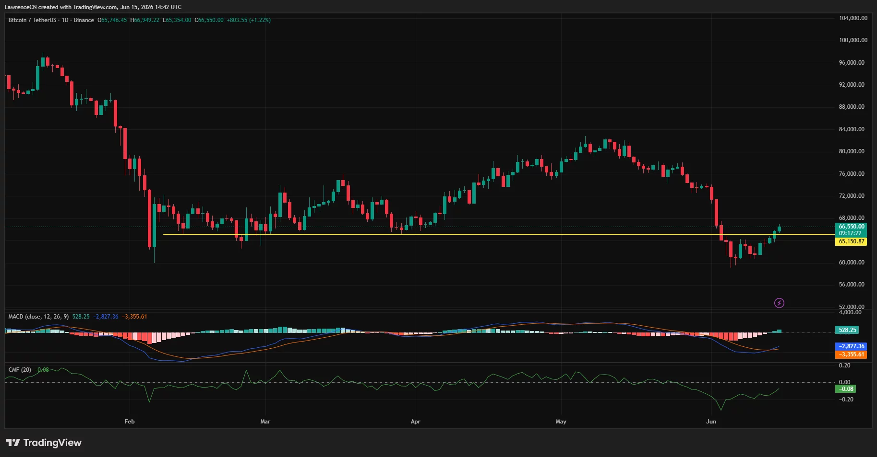877x457 pixels.
Task: Click the yellow 65,150.87 price label
Action: pyautogui.click(x=851, y=241)
